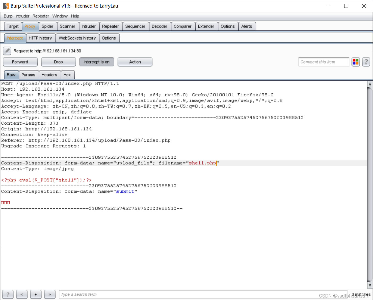The width and height of the screenshot is (373, 300).
Task: Select the Proxy tab
Action: [30, 26]
